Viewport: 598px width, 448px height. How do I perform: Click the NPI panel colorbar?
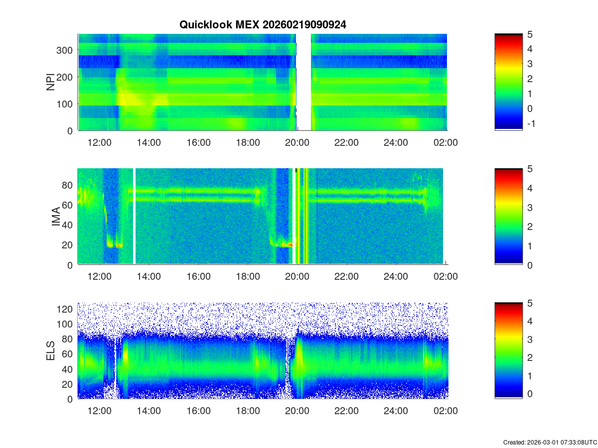click(508, 82)
